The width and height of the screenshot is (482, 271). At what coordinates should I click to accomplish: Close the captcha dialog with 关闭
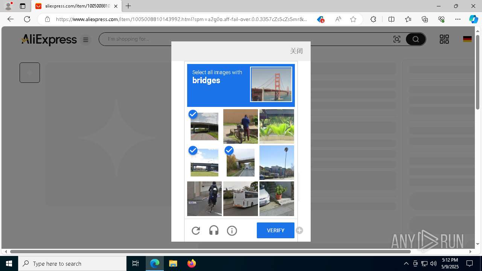(x=296, y=51)
